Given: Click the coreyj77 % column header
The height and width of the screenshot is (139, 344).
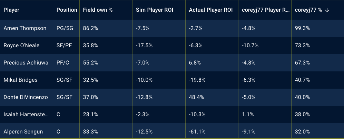Looking at the screenshot, I should 308,10.
